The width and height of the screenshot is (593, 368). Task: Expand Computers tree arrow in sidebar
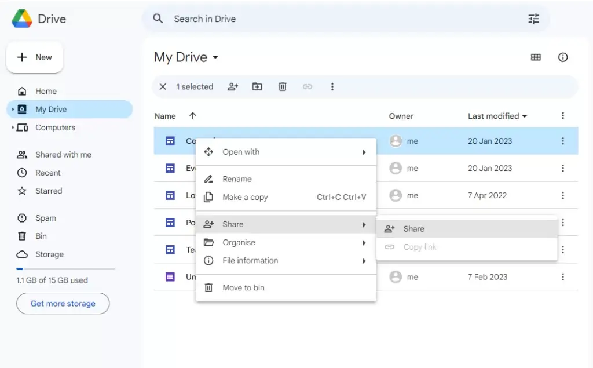(13, 127)
